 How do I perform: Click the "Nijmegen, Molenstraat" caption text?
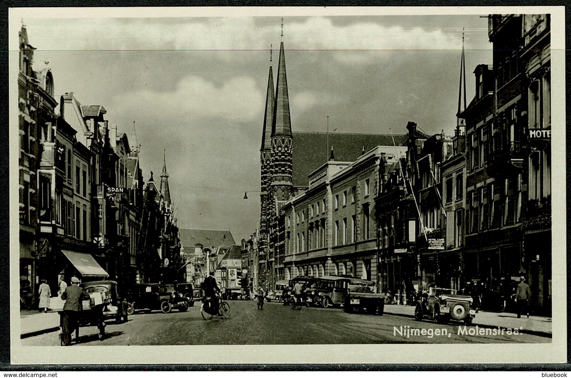tap(458, 331)
